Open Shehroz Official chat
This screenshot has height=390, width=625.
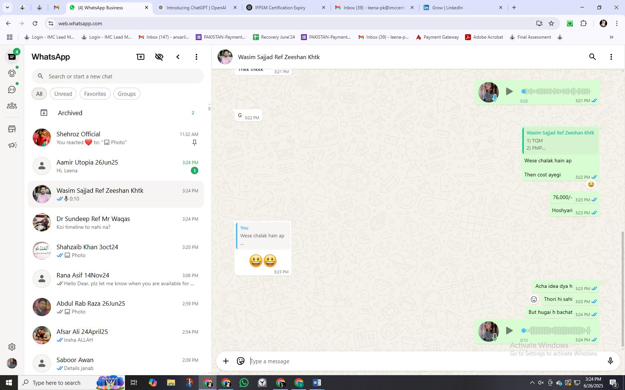116,138
